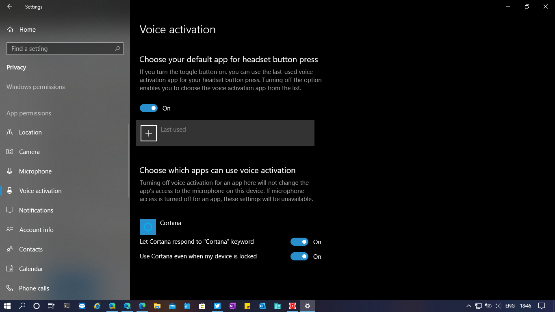Open Account info permissions
This screenshot has height=312, width=555.
click(x=65, y=230)
